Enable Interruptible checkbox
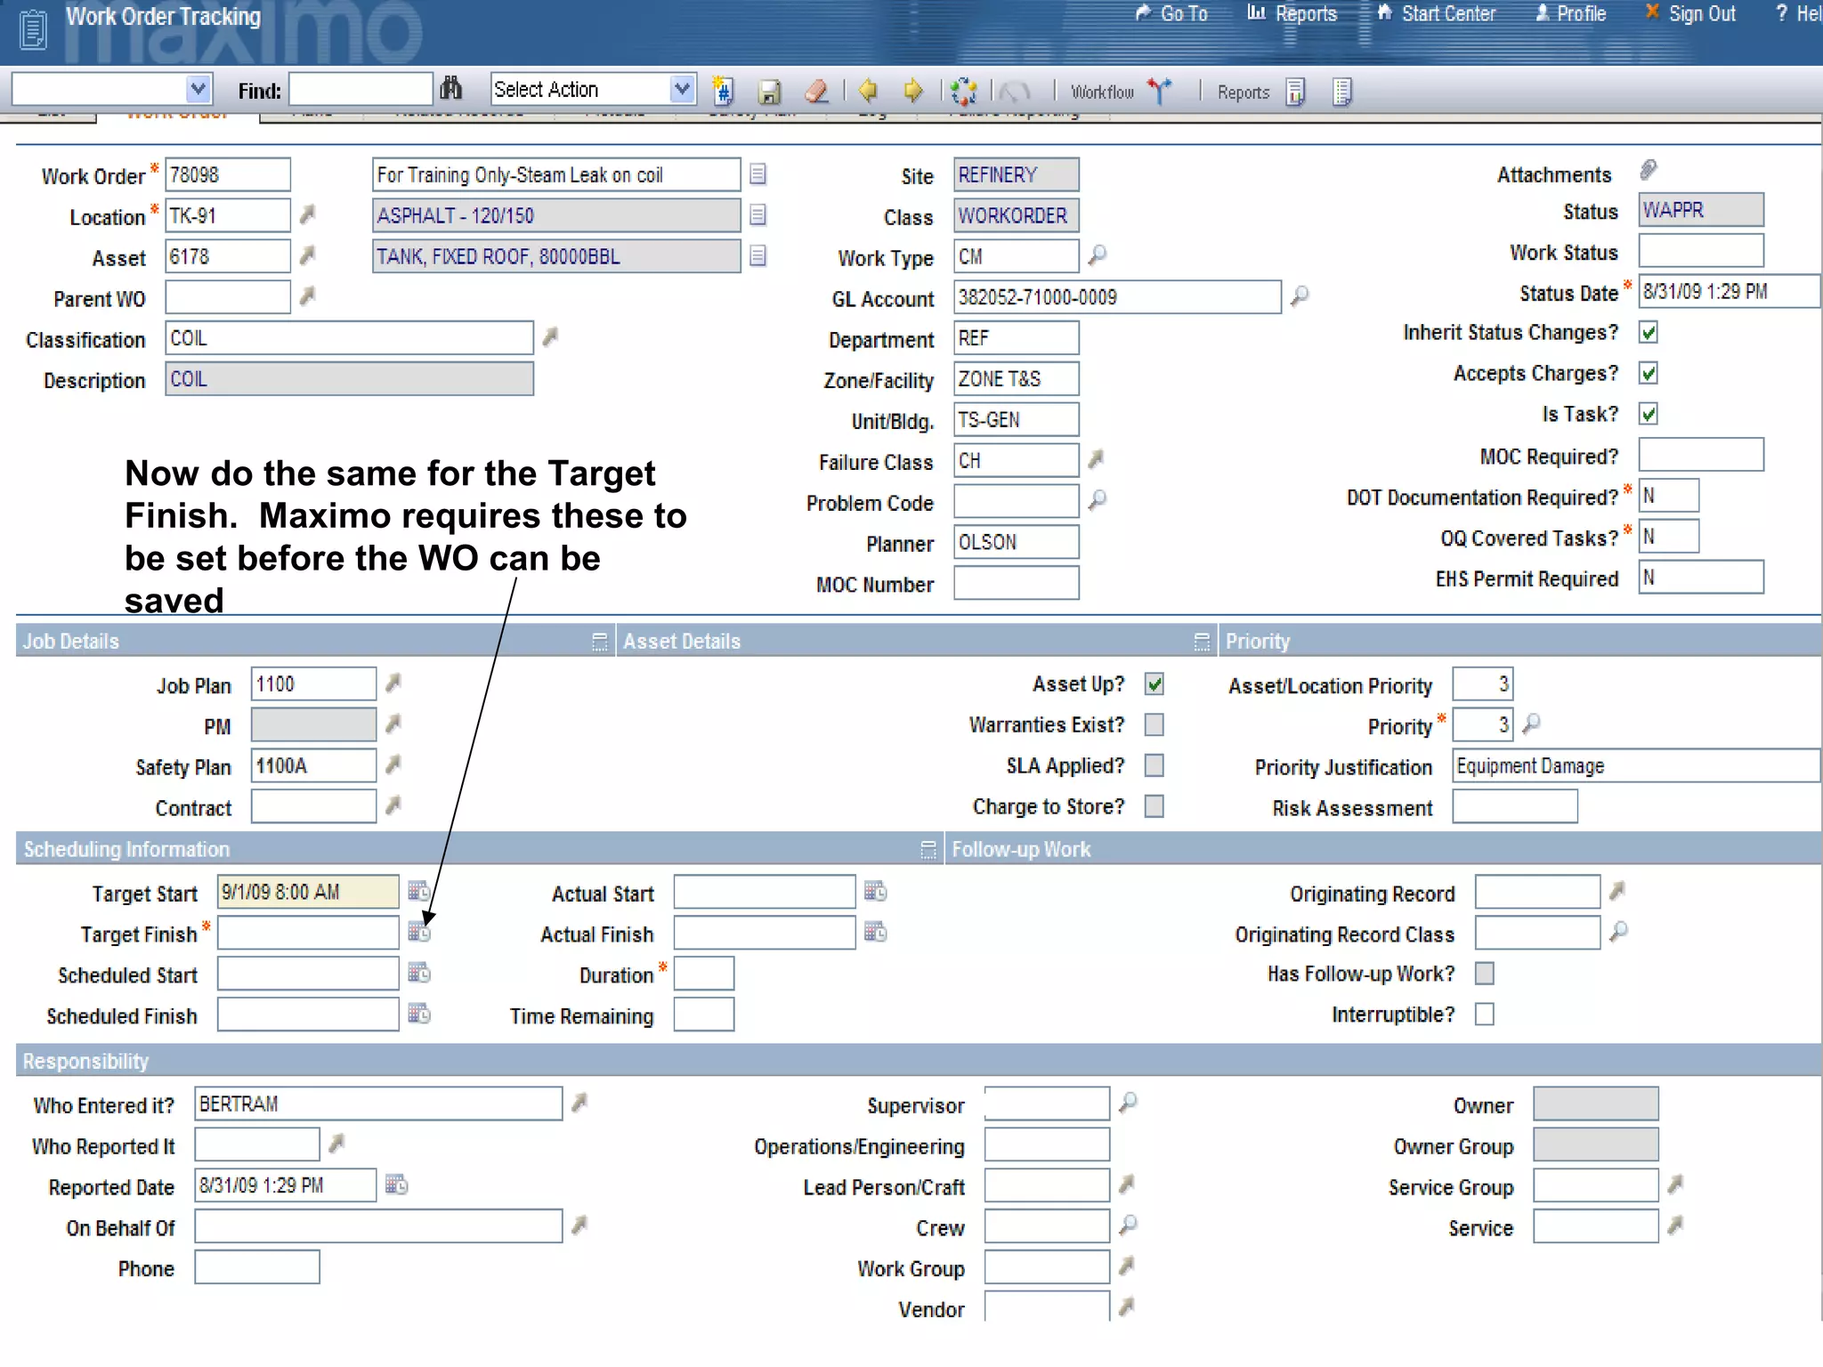The width and height of the screenshot is (1823, 1367). (1485, 1015)
